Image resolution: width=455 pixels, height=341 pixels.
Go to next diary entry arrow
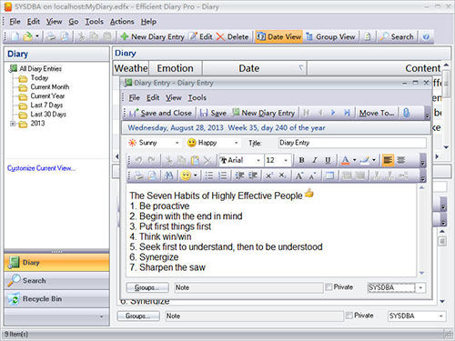click(x=333, y=113)
